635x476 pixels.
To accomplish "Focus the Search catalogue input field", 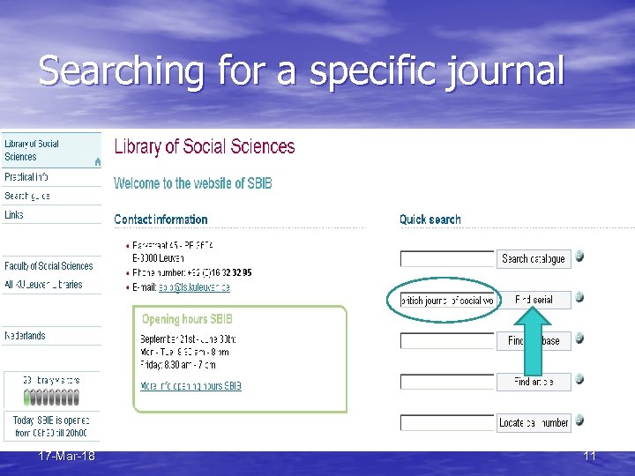I will tap(447, 258).
